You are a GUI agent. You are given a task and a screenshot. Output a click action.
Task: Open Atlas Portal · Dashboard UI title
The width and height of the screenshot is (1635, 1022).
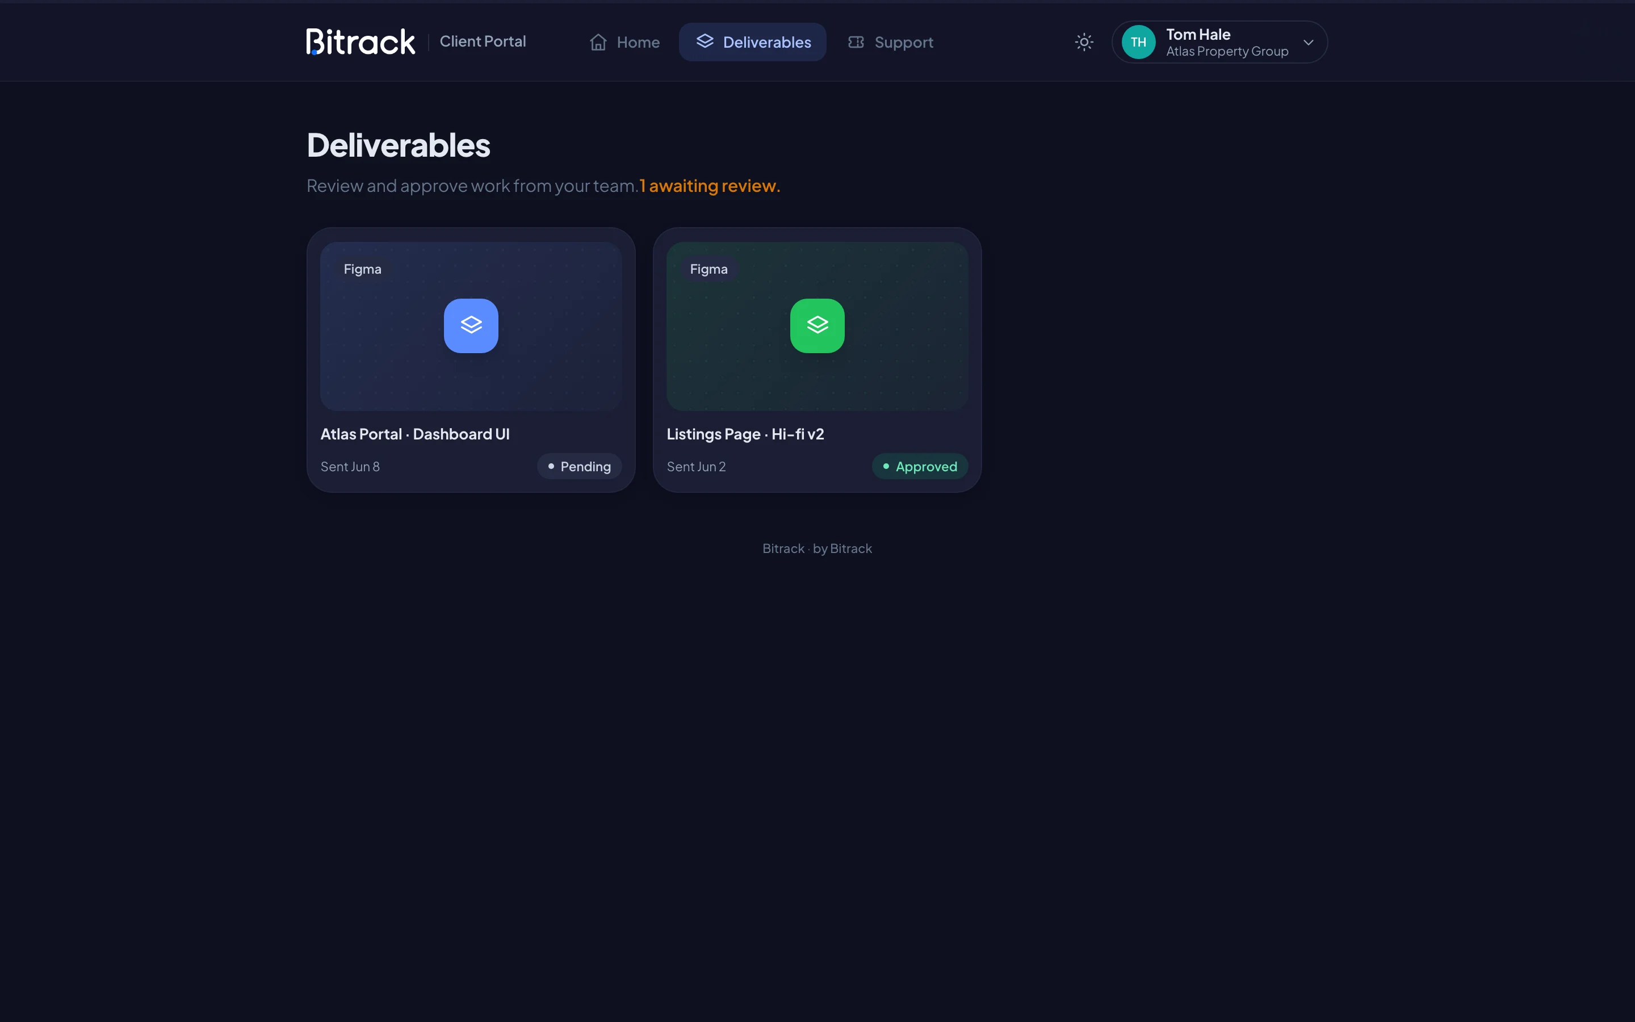[415, 434]
